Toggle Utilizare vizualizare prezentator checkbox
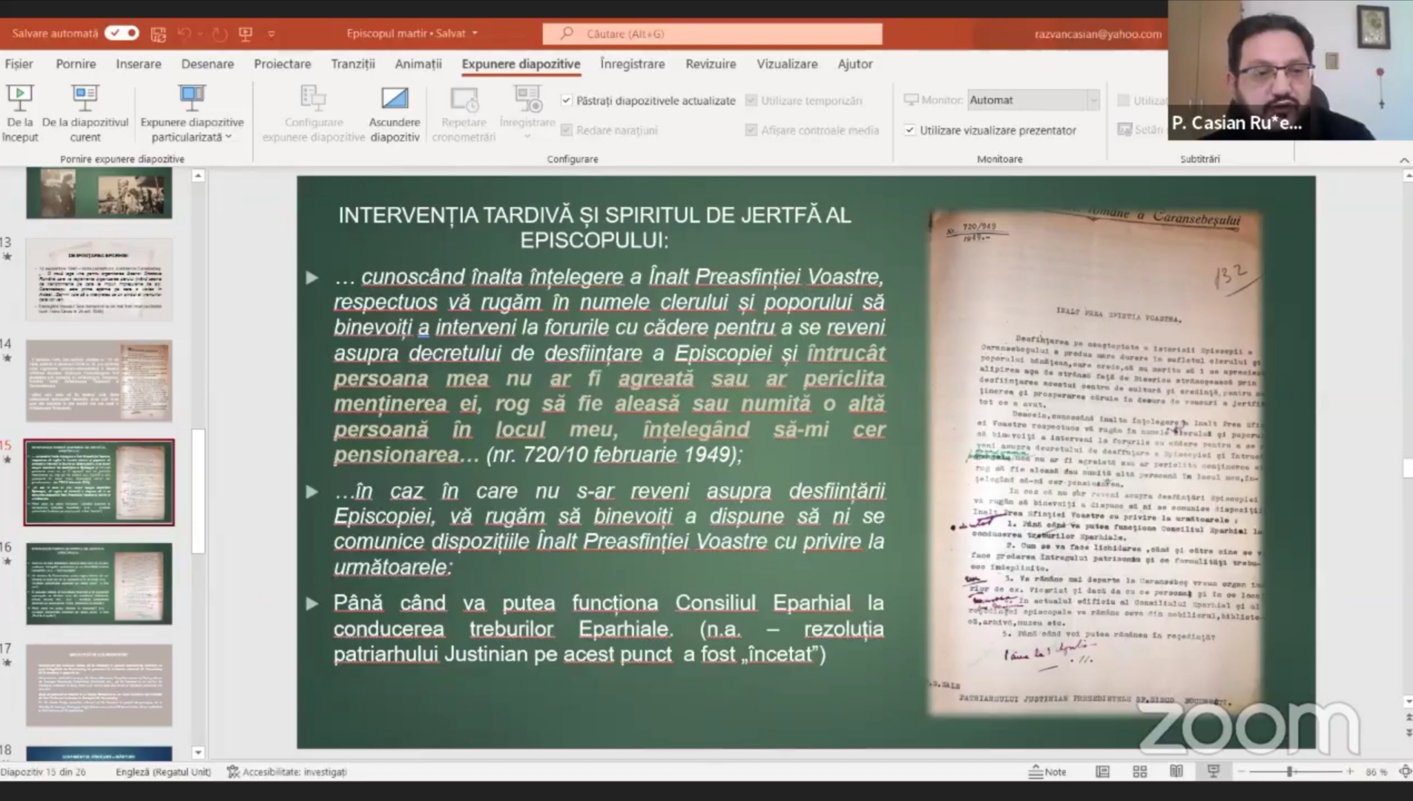This screenshot has width=1413, height=801. [x=910, y=131]
